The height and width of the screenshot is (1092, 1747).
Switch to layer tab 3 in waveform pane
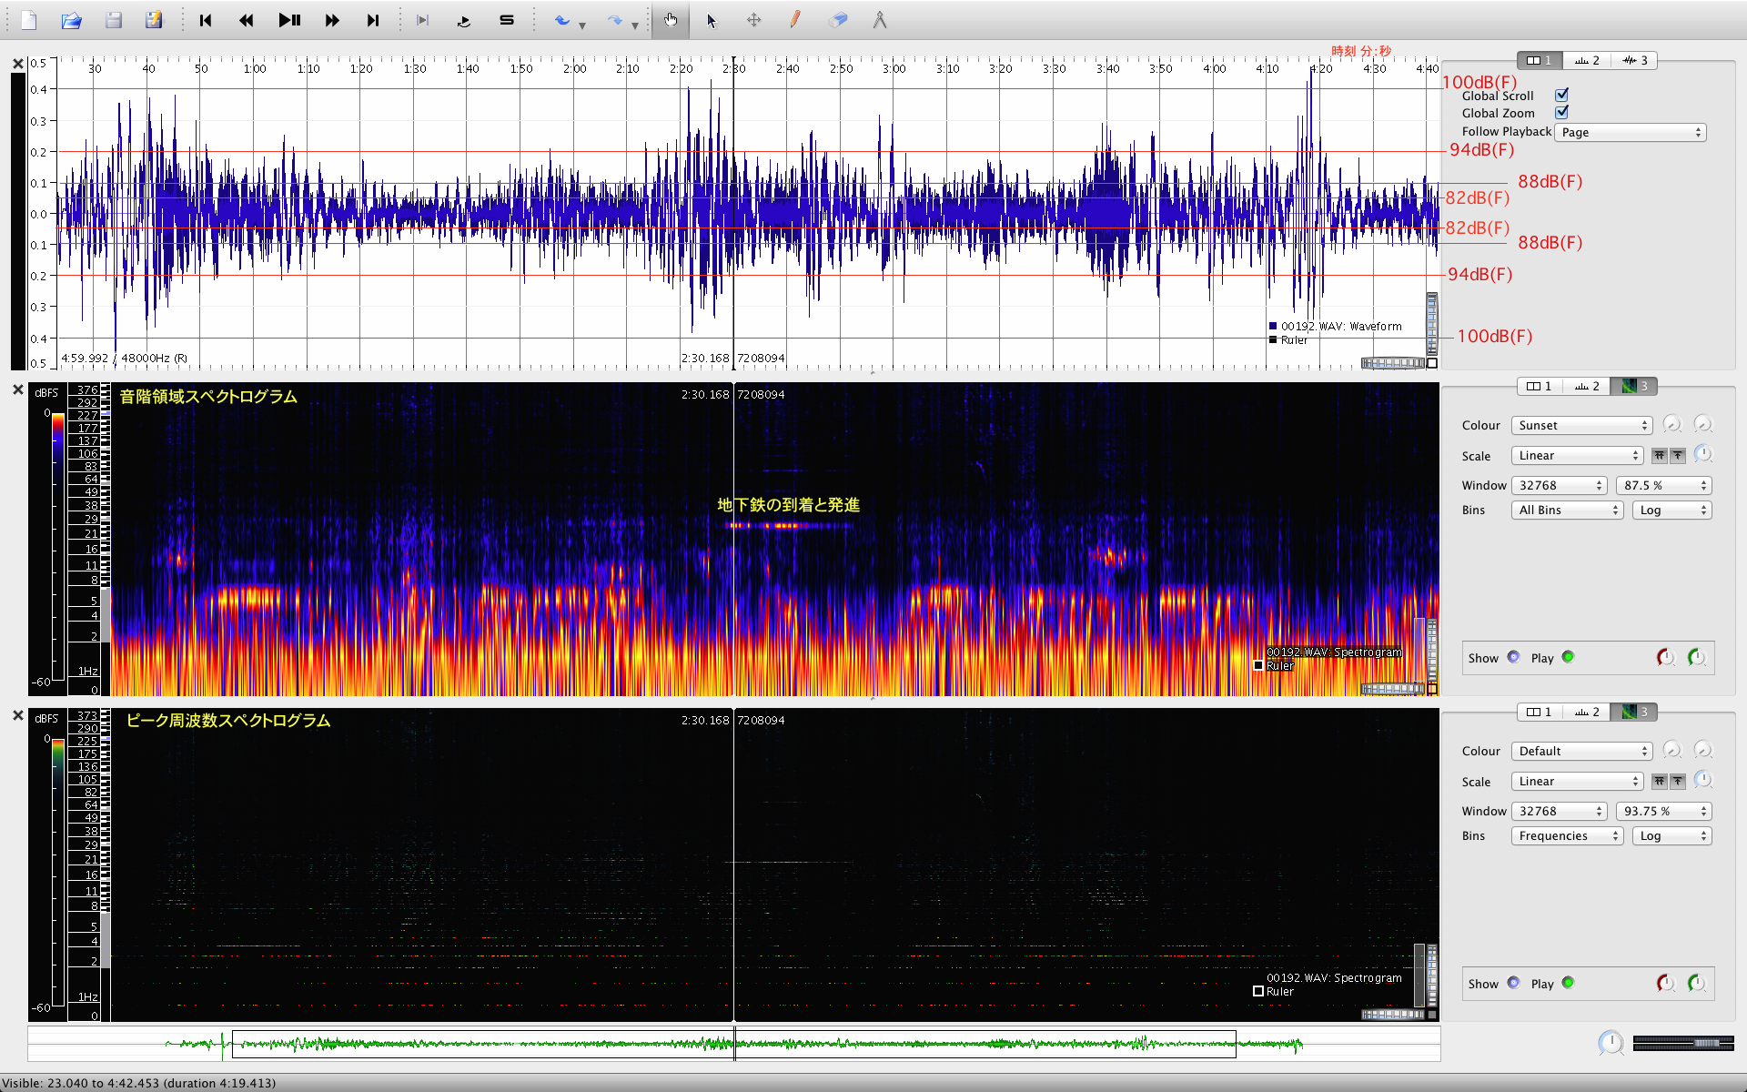point(1634,60)
